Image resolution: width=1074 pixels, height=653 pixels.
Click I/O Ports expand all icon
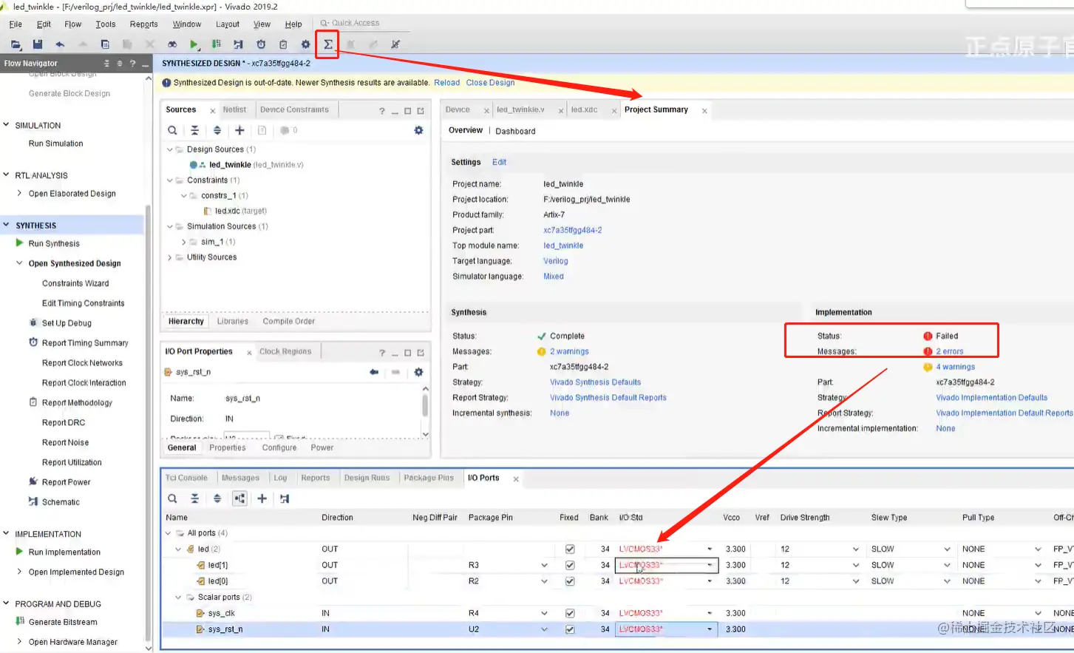(x=217, y=498)
